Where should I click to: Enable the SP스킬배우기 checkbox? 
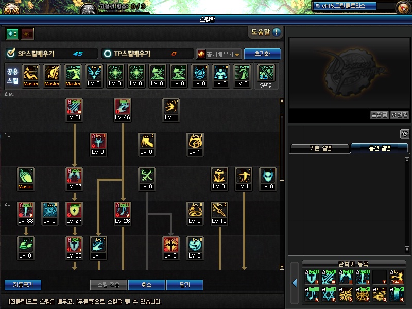tap(11, 53)
